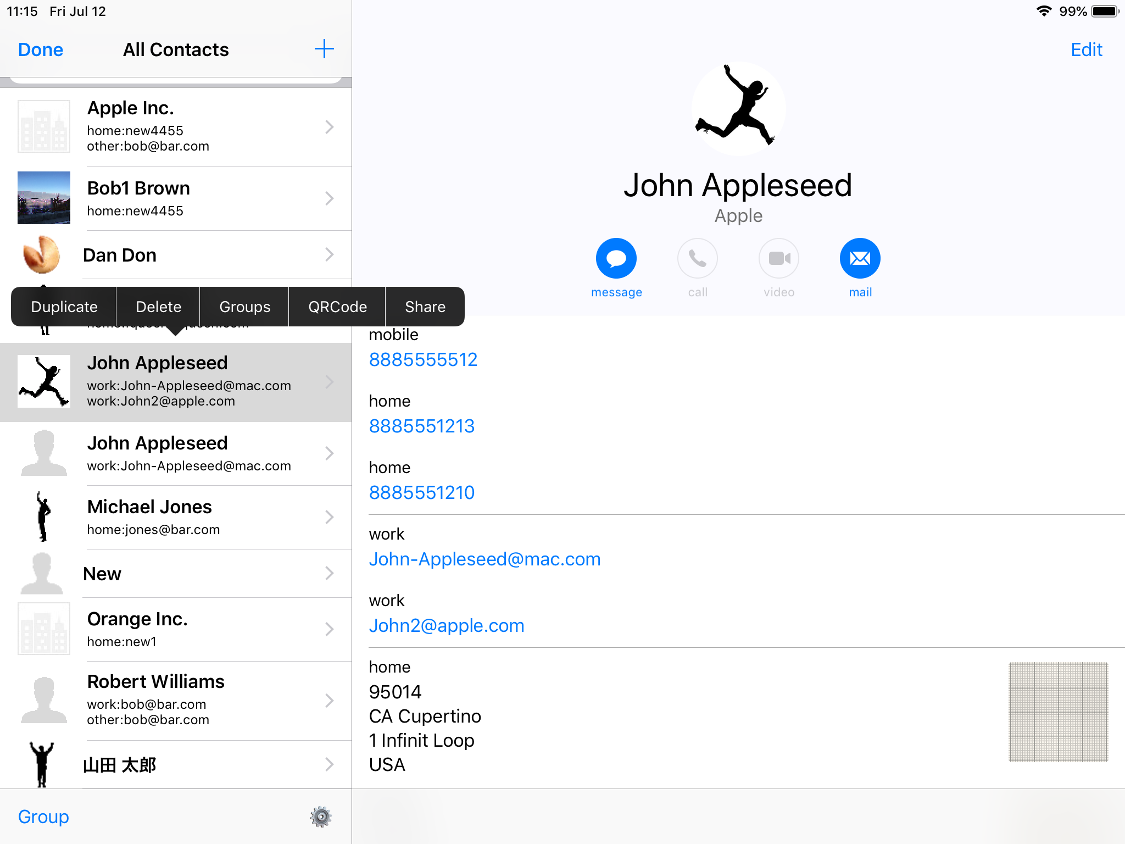Viewport: 1125px width, 844px height.
Task: Tap Edit to modify the contact
Action: pyautogui.click(x=1087, y=49)
